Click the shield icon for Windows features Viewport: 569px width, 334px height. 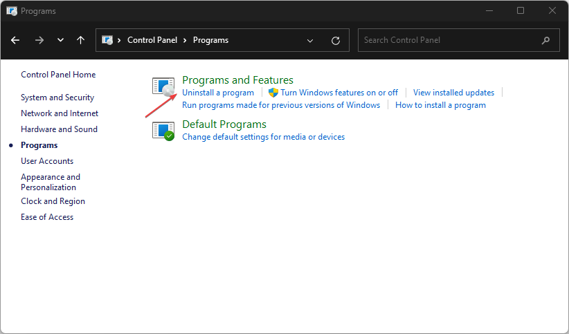pyautogui.click(x=273, y=93)
